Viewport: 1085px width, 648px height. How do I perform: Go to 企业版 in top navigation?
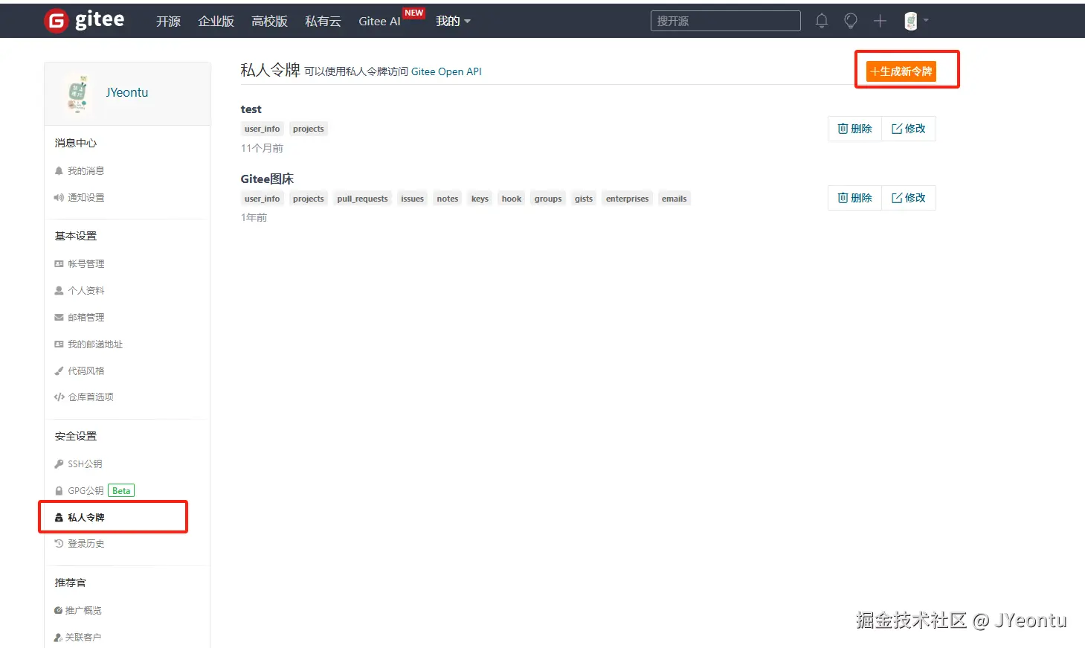point(216,21)
